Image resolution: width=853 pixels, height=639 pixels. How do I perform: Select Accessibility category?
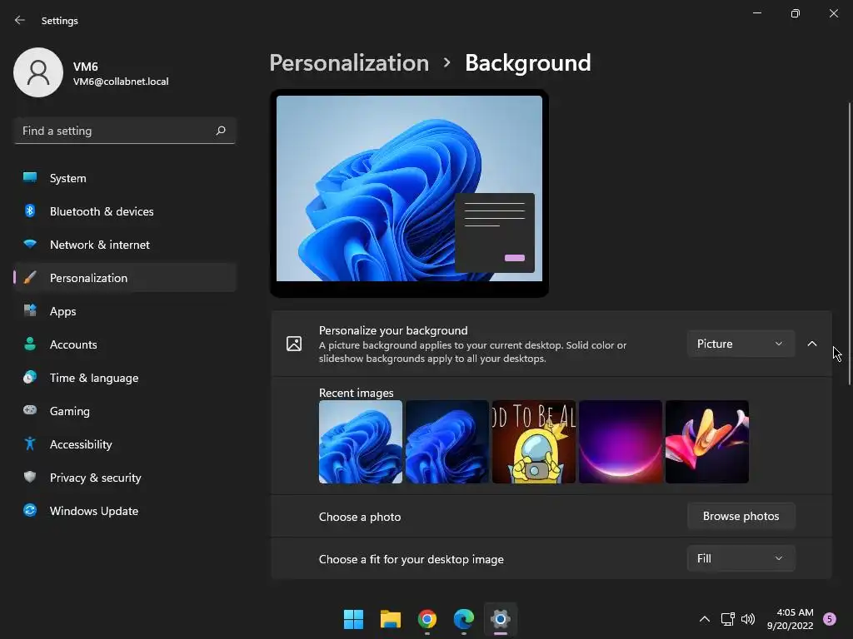click(x=125, y=444)
